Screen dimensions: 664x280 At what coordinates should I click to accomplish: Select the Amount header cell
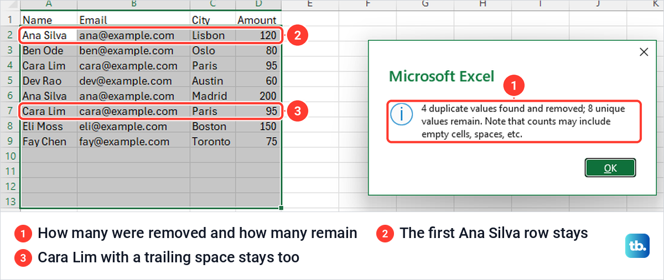258,20
